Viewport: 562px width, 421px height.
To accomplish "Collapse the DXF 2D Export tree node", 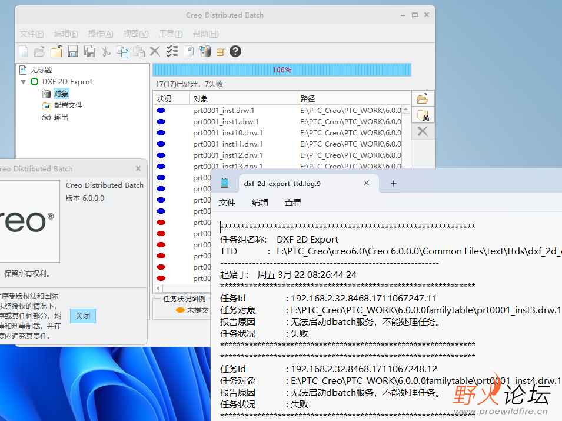I will coord(24,82).
